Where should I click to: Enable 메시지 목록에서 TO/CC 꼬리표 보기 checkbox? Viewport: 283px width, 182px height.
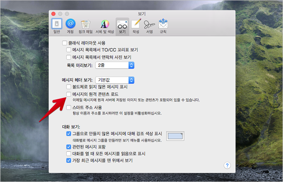coord(69,50)
